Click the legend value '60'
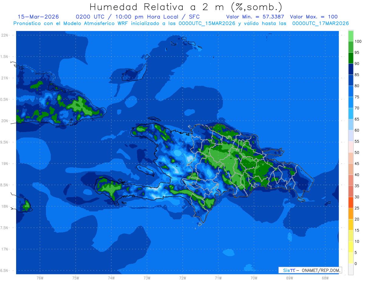This screenshot has width=365, height=282. pyautogui.click(x=357, y=131)
